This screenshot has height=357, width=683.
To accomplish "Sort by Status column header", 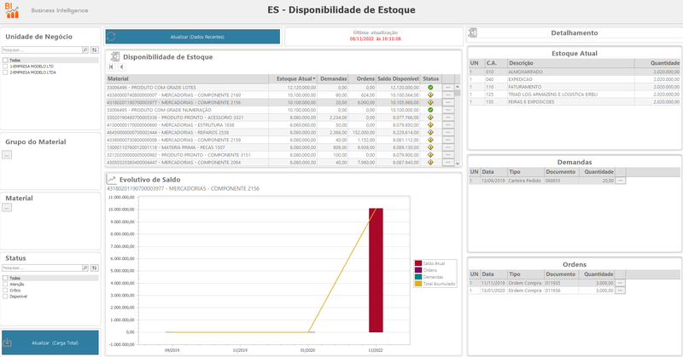I will [x=431, y=78].
